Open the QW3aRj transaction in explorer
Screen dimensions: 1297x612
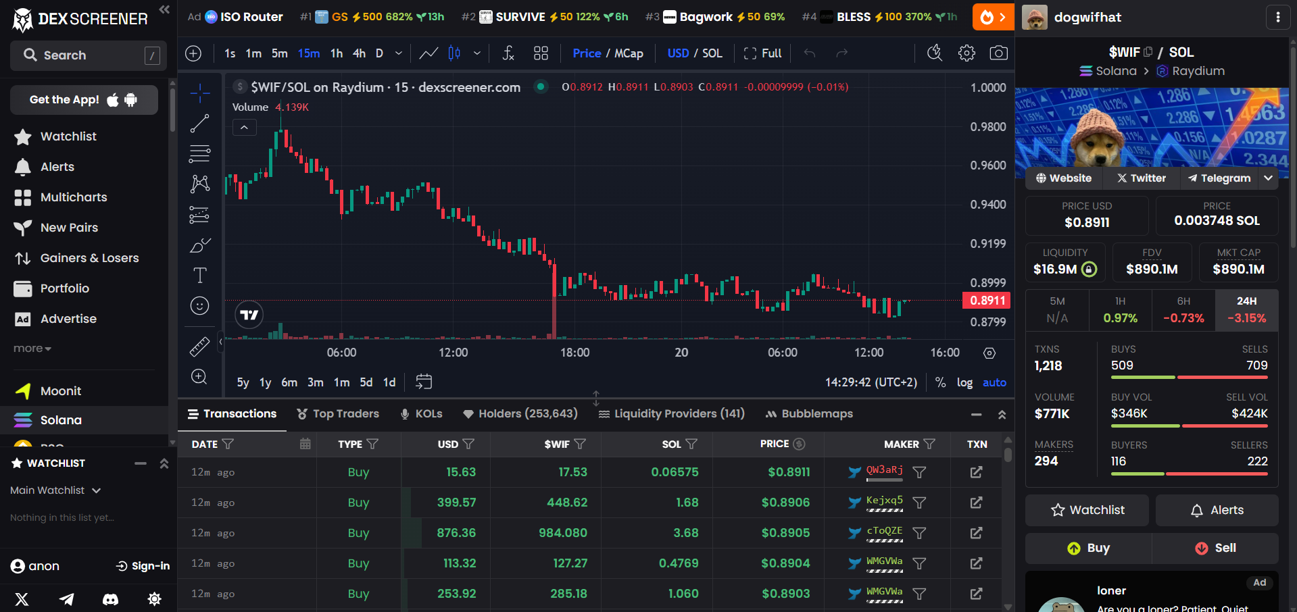(976, 472)
